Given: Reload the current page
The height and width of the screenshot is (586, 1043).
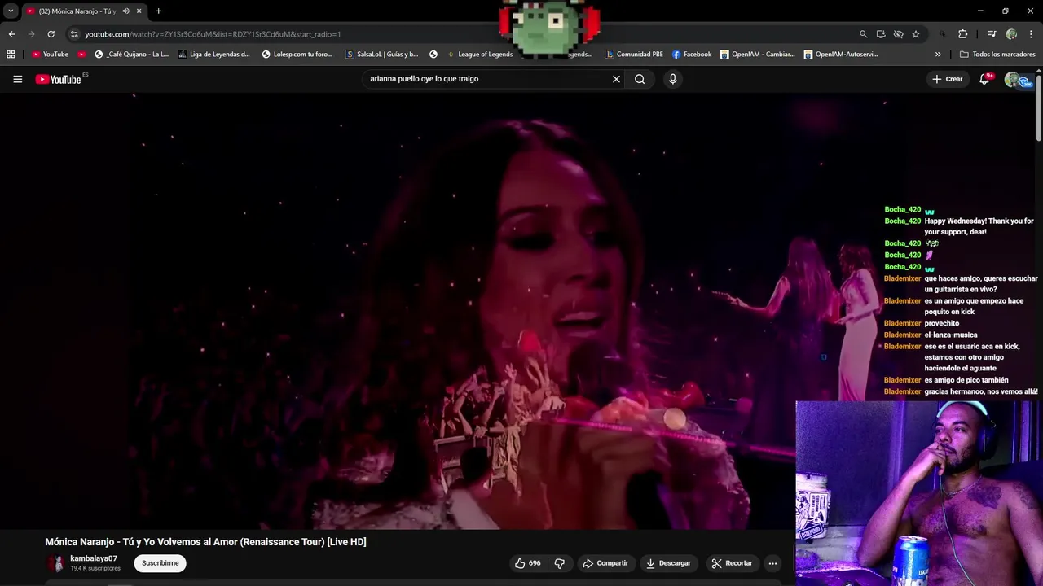Looking at the screenshot, I should coord(51,34).
